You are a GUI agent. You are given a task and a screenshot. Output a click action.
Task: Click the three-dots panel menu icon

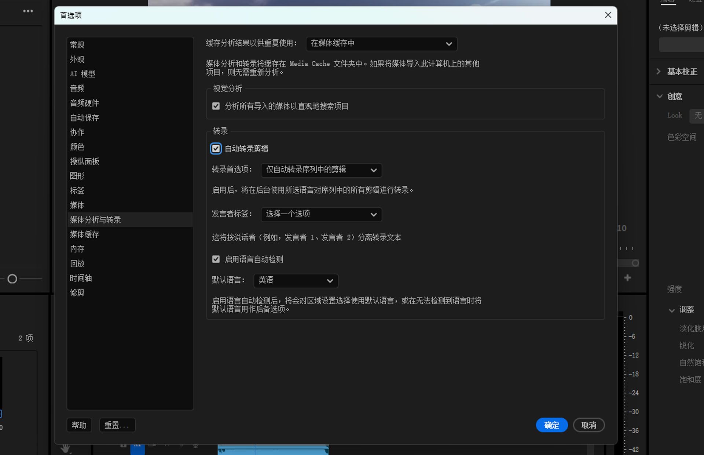(x=28, y=11)
